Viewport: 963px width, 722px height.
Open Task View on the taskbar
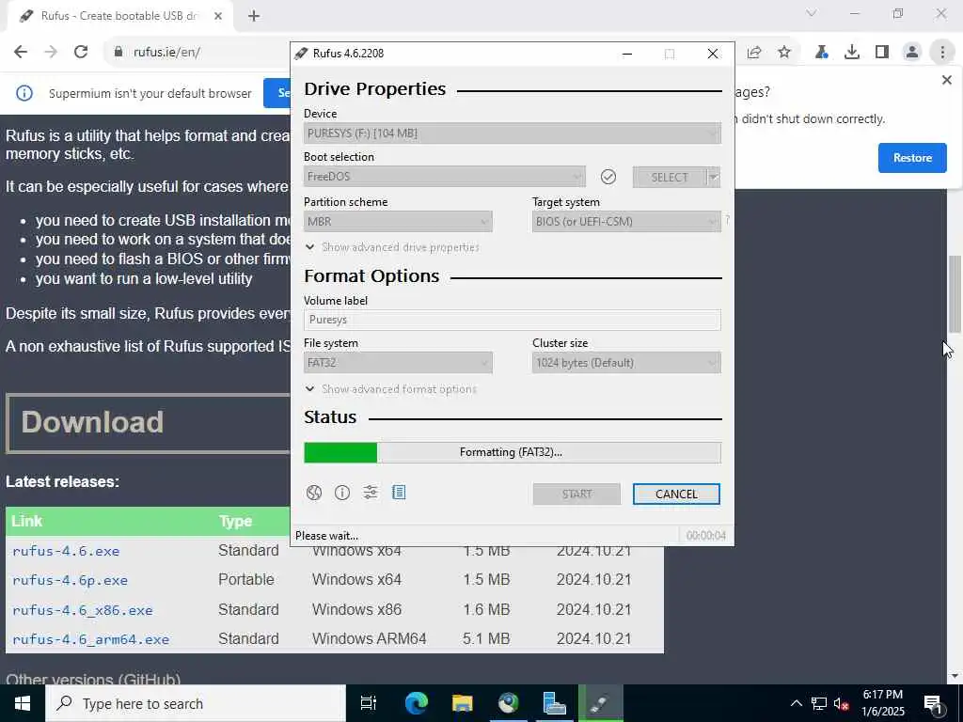coord(369,703)
